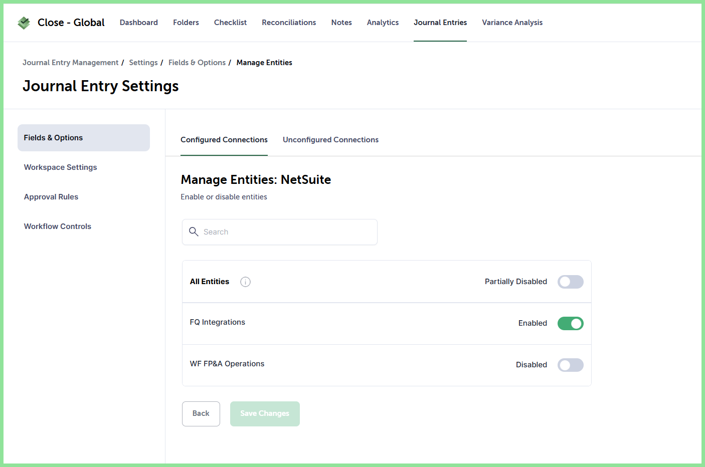Viewport: 705px width, 467px height.
Task: Click the All Entities info icon
Action: click(x=245, y=282)
